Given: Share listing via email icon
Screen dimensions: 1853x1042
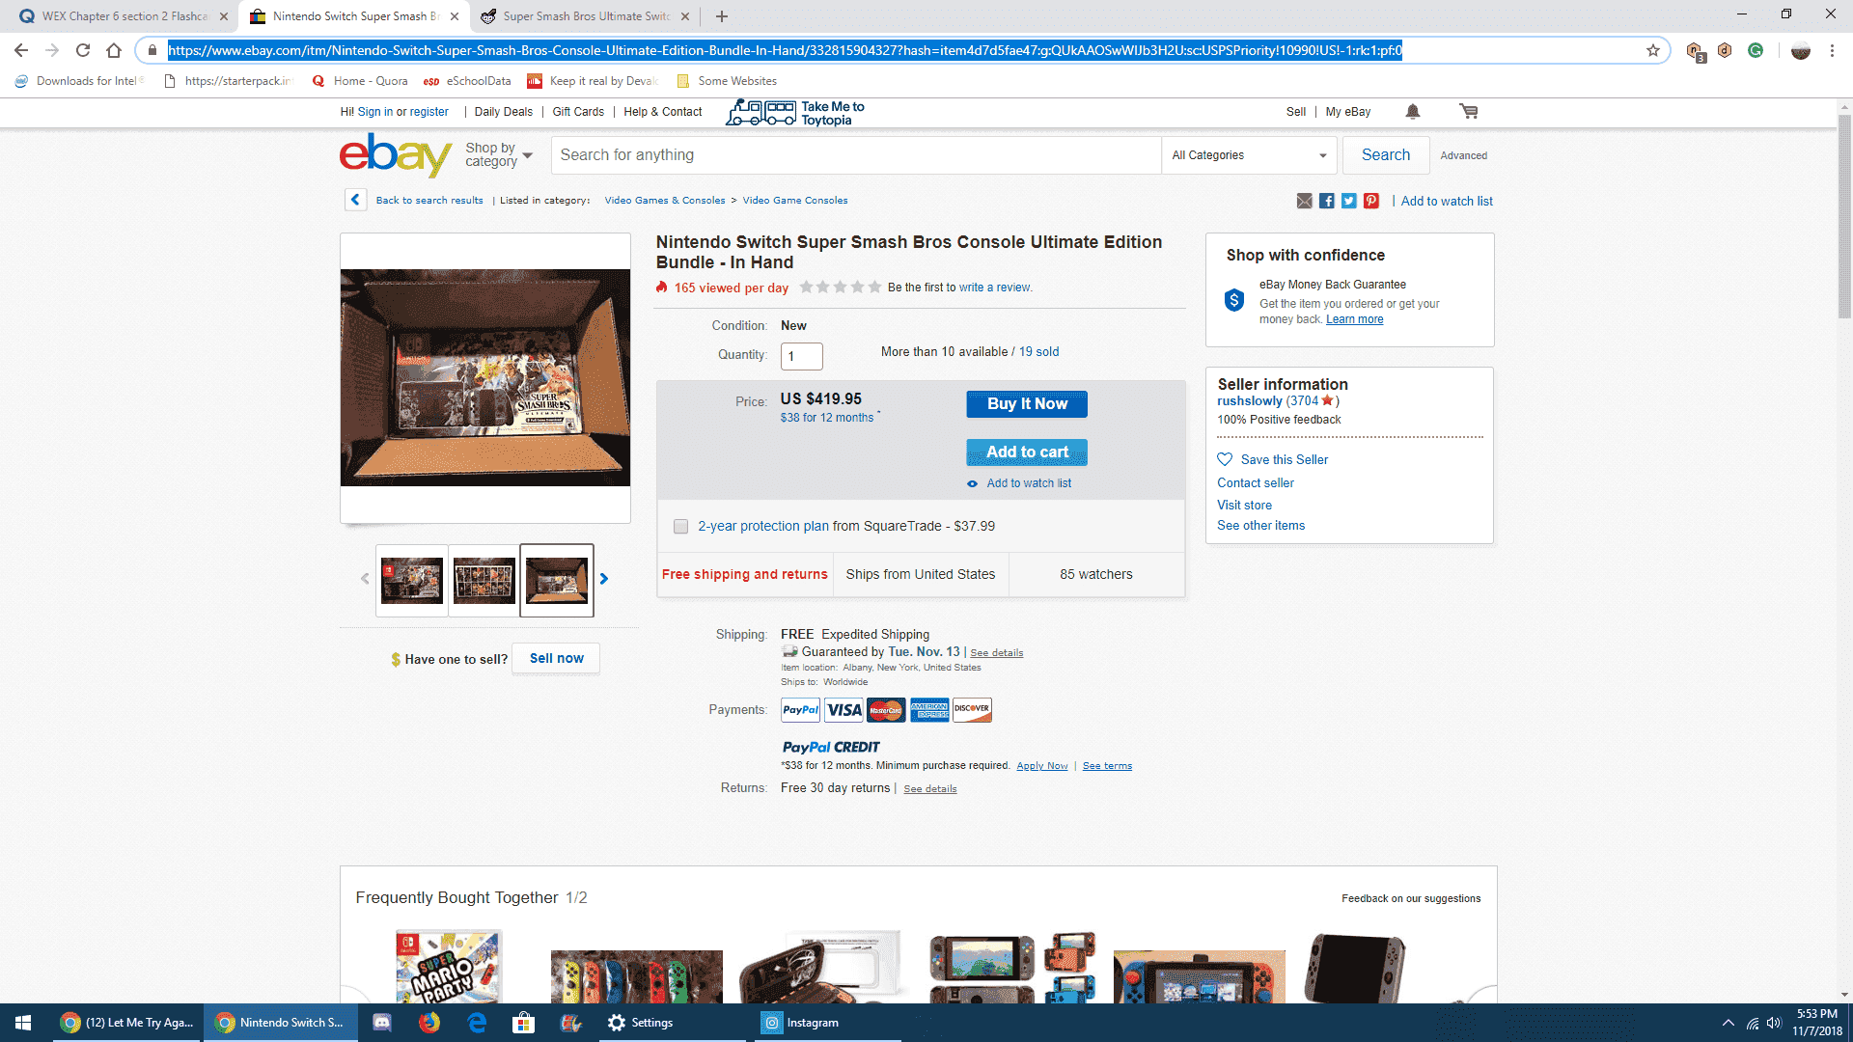Looking at the screenshot, I should click(1305, 201).
